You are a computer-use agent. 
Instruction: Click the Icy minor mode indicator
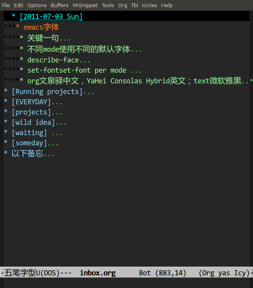(240, 273)
